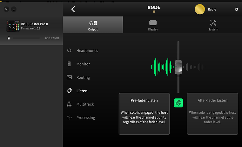
Task: Select the RØDECaster Pro II device thumbnail
Action: pyautogui.click(x=13, y=26)
